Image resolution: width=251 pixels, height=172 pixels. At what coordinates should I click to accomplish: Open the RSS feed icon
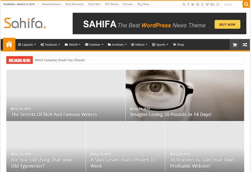(184, 4)
